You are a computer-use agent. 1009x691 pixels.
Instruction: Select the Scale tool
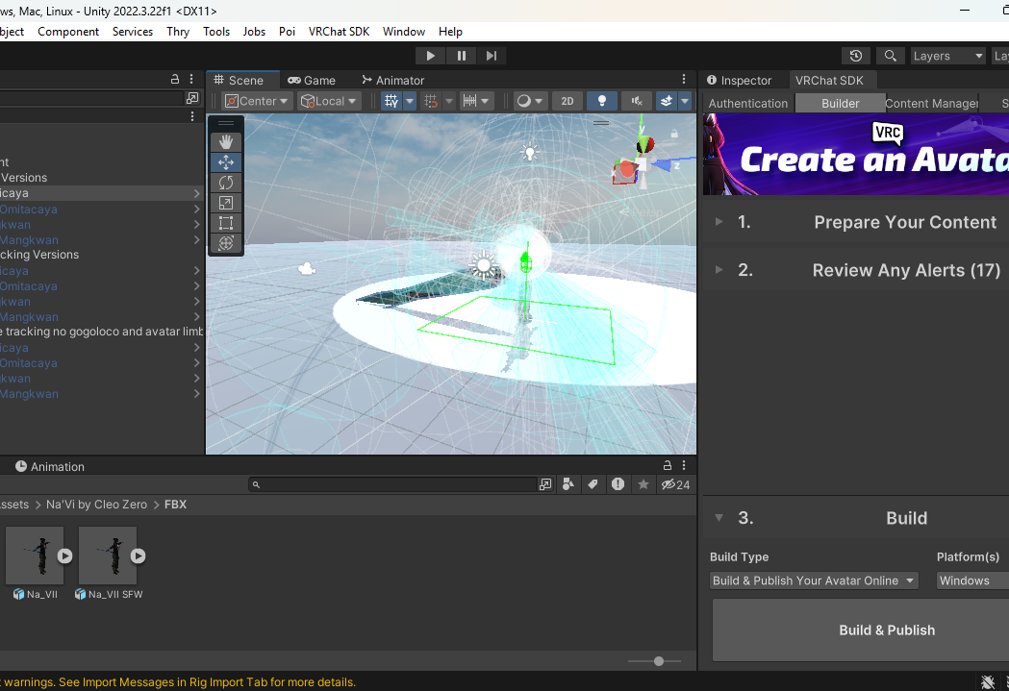226,203
